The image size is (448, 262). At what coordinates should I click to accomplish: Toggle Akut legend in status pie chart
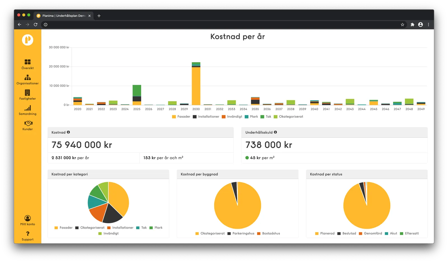[x=391, y=233]
